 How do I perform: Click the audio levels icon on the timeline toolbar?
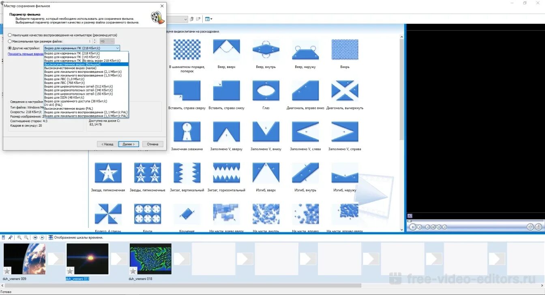4,238
